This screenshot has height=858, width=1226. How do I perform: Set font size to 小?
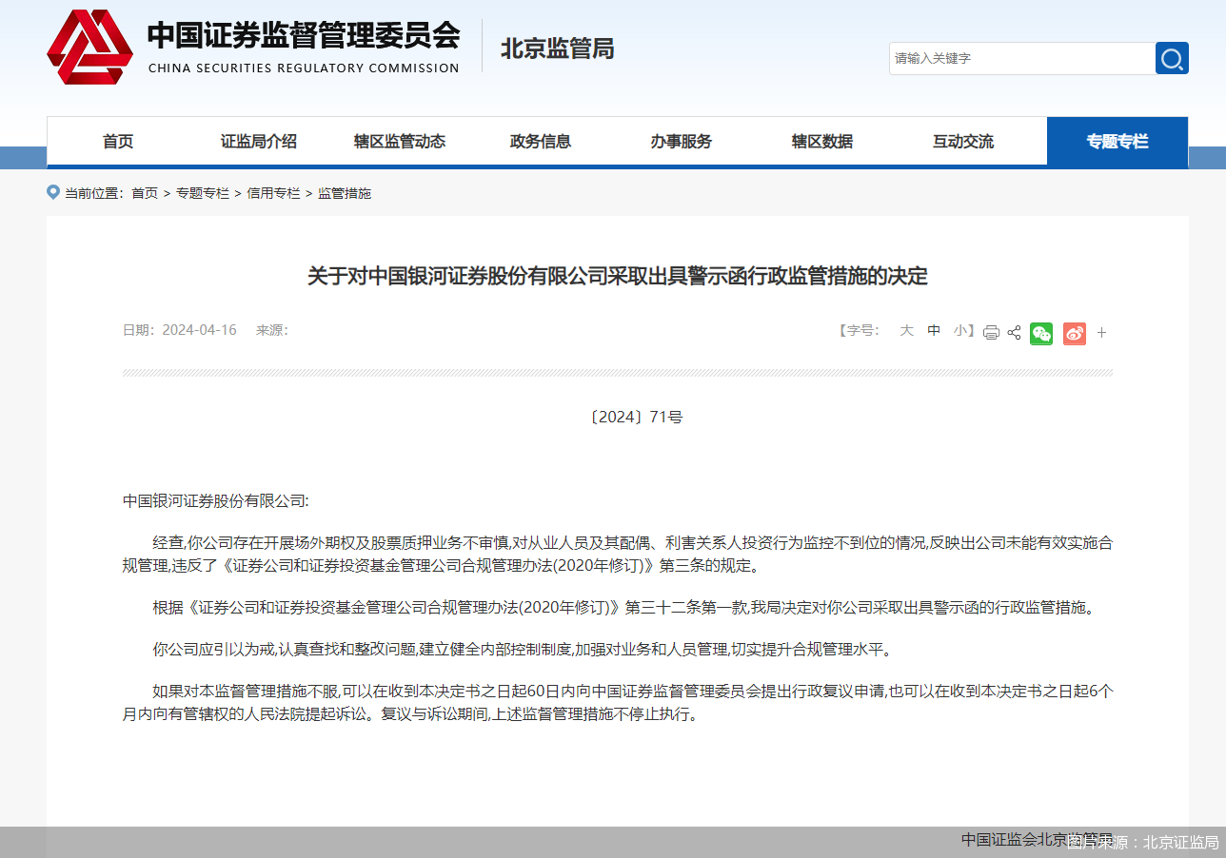(959, 330)
